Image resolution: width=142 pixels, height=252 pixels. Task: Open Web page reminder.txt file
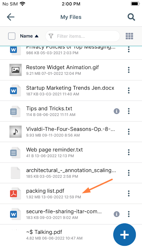(54, 150)
